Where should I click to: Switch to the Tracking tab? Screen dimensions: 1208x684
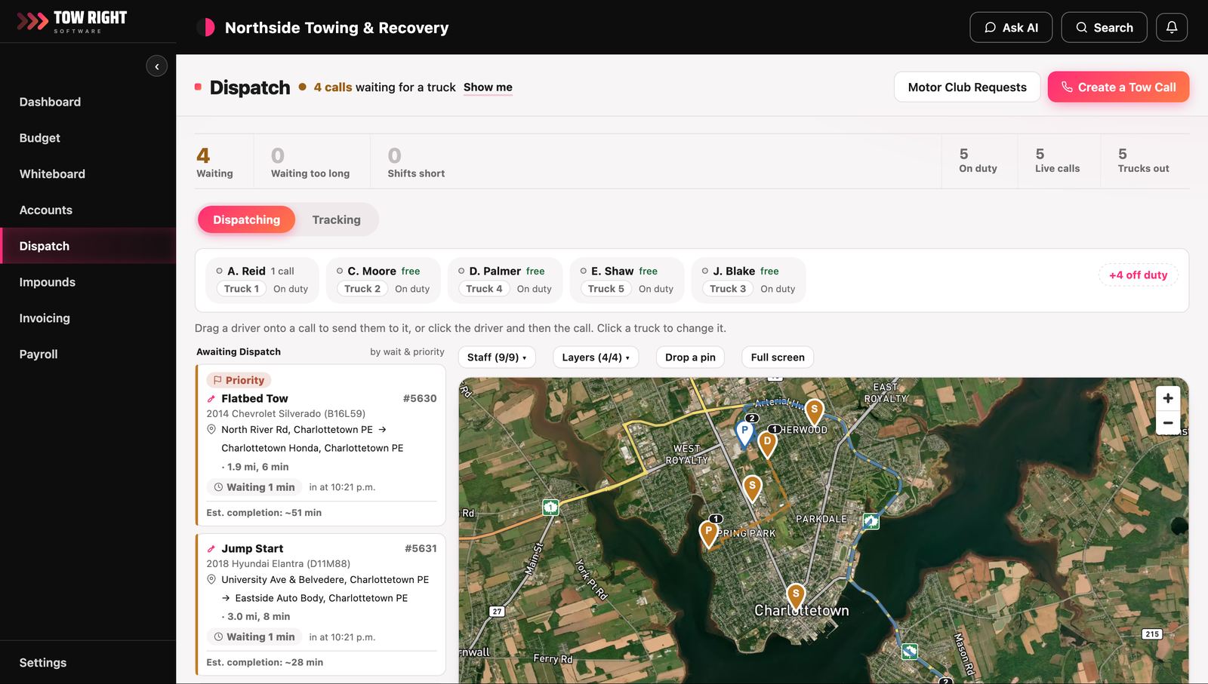pyautogui.click(x=337, y=219)
